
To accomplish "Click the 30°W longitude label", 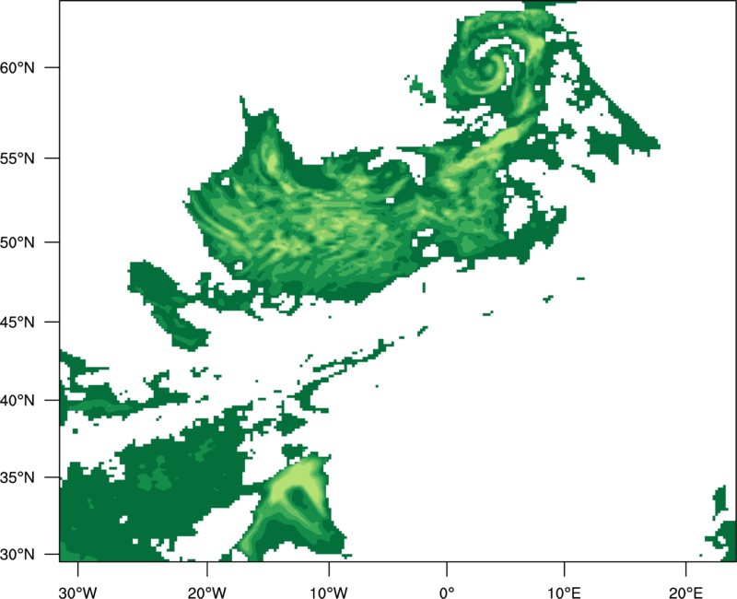I will pos(78,593).
